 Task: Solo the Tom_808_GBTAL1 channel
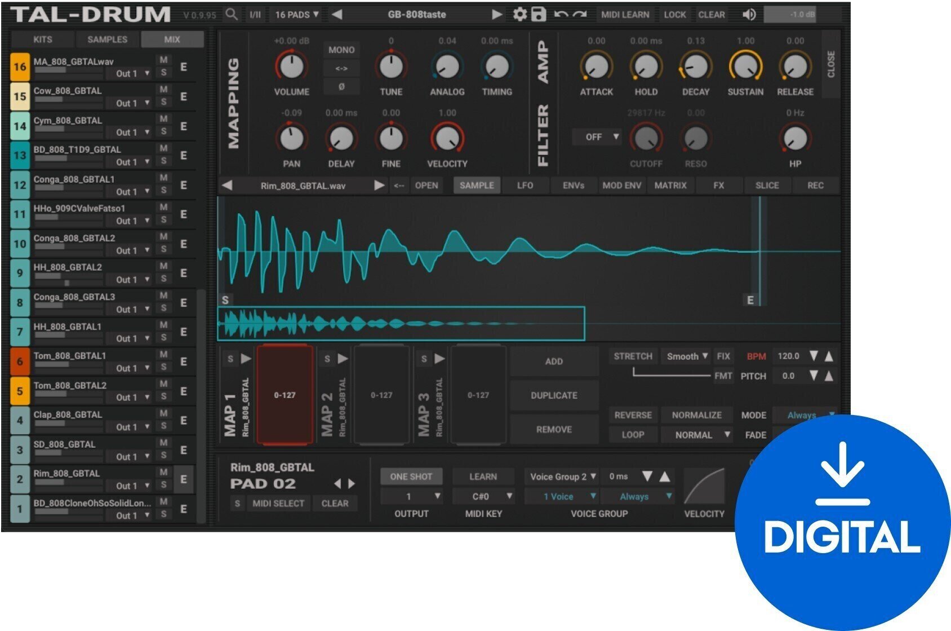pyautogui.click(x=163, y=368)
